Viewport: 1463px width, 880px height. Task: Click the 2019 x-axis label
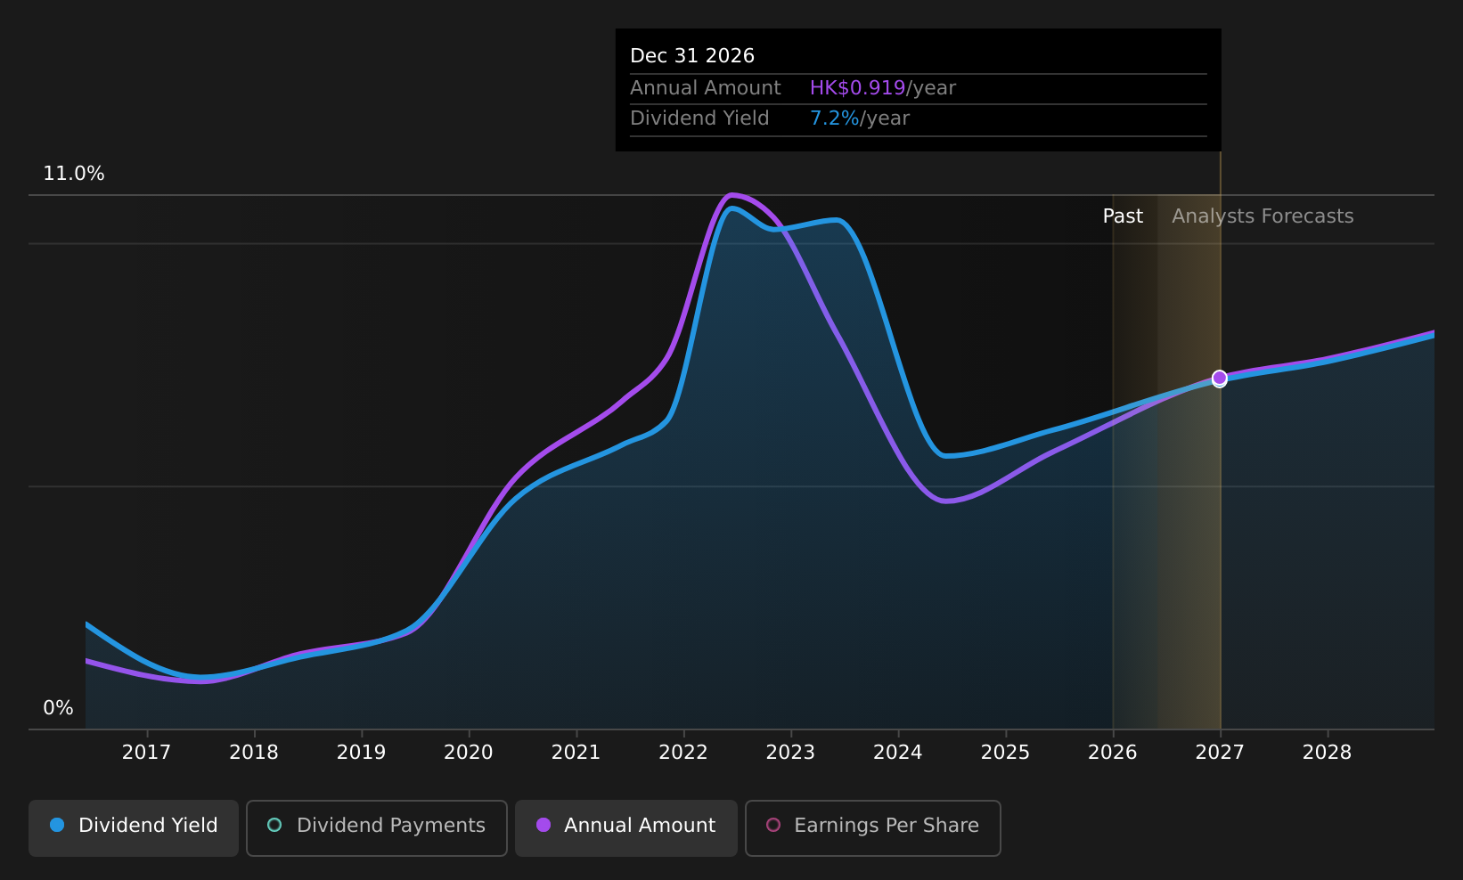(x=361, y=753)
